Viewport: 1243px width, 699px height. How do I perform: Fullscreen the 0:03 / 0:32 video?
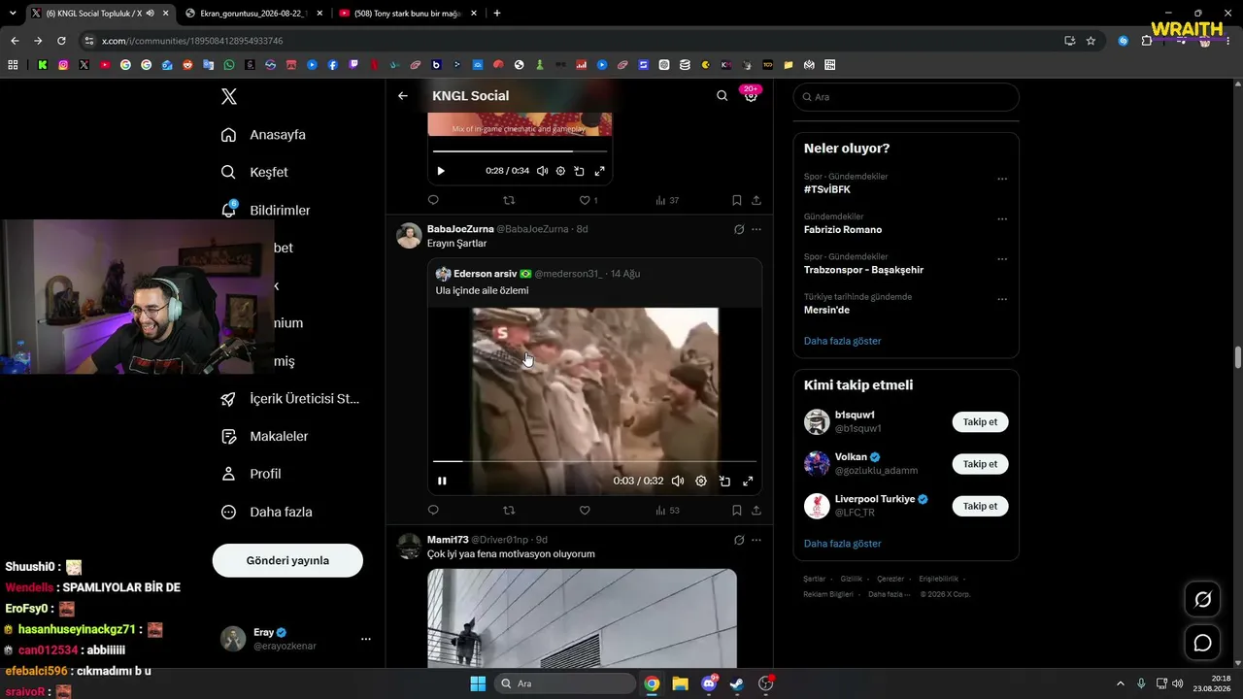click(748, 481)
